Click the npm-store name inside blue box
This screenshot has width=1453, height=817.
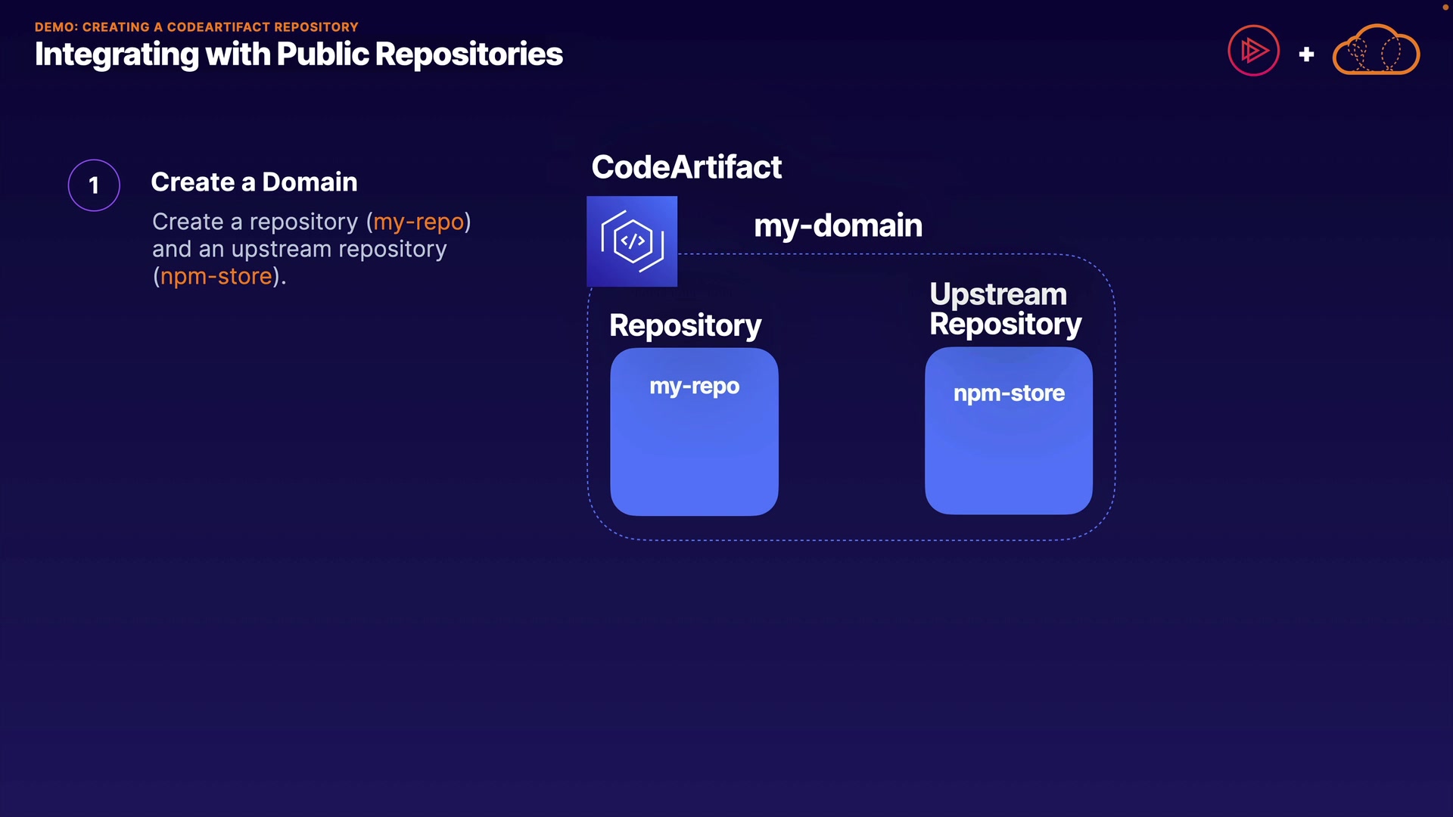[1008, 393]
